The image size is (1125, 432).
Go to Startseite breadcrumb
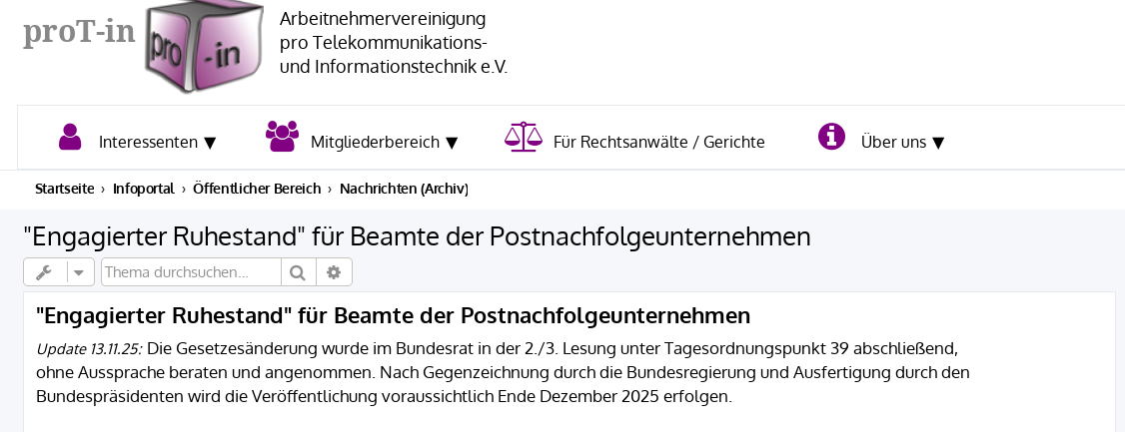pos(64,189)
